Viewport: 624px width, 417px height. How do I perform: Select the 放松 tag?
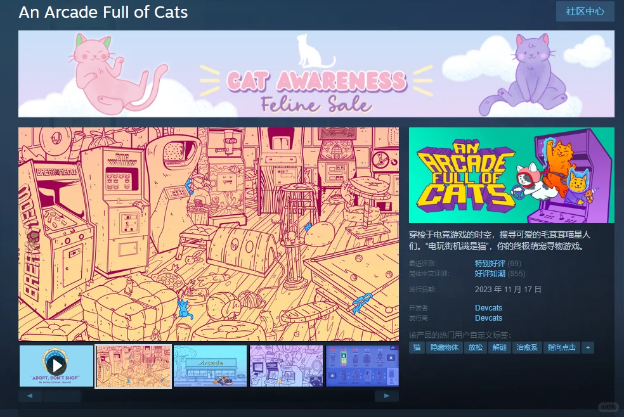coord(476,347)
